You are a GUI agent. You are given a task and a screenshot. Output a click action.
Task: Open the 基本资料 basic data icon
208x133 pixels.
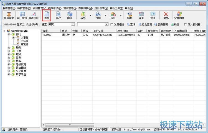[x=34, y=16]
